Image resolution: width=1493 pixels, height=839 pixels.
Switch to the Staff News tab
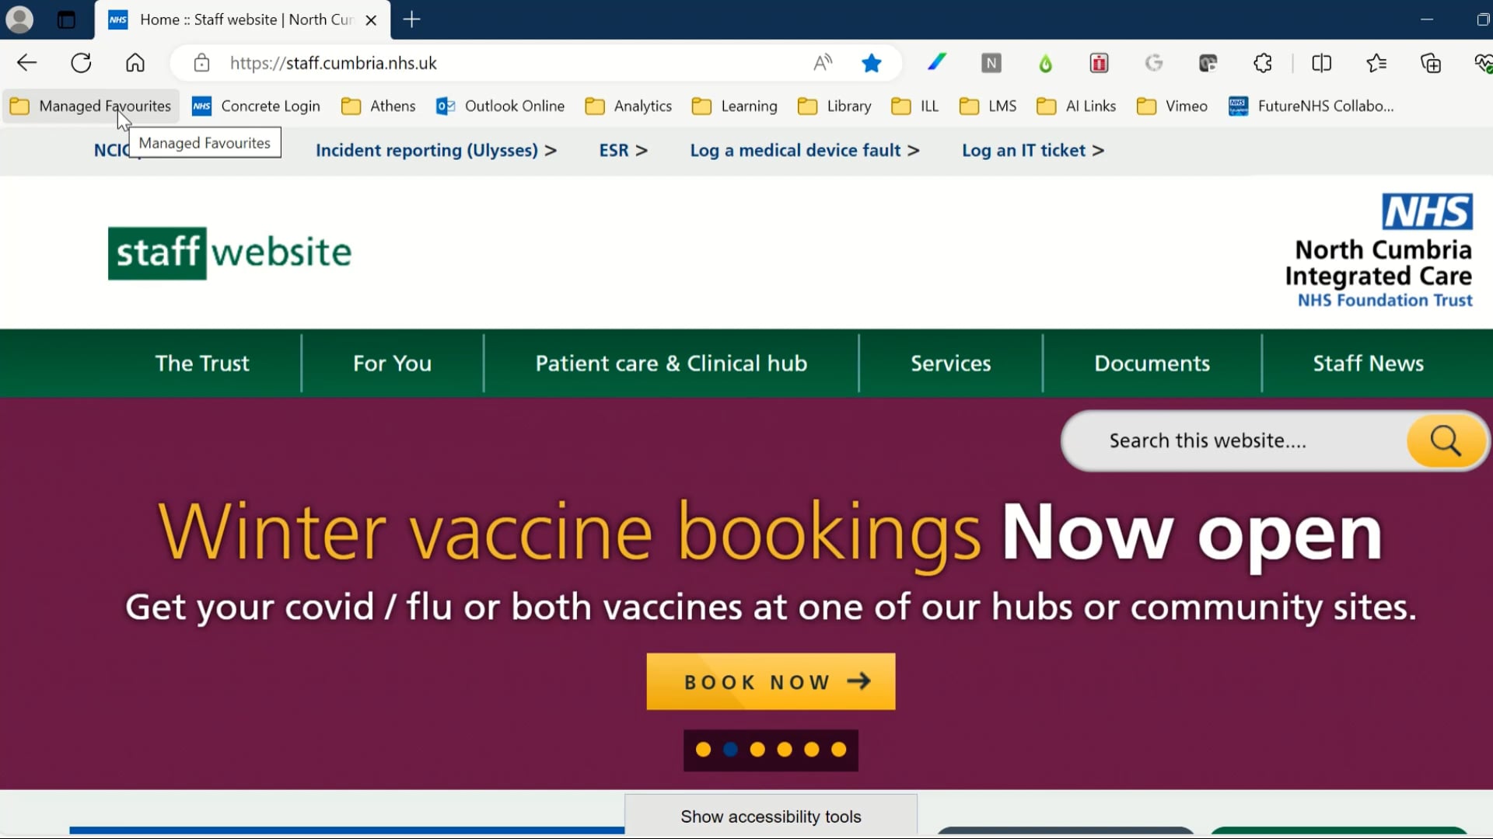[x=1369, y=363]
